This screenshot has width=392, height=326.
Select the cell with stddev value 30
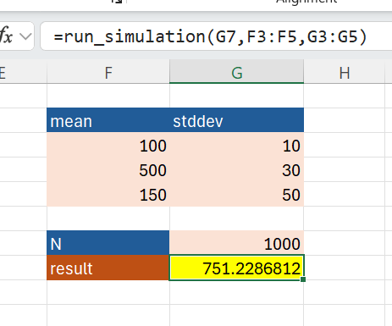pyautogui.click(x=237, y=169)
